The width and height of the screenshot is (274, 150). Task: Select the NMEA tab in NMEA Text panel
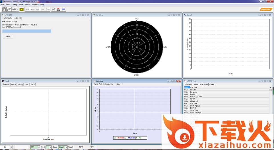(196, 84)
